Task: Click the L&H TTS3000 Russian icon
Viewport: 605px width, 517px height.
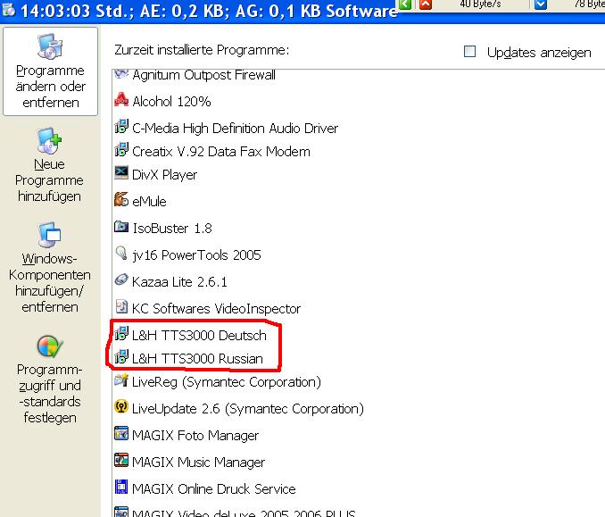Action: 121,356
